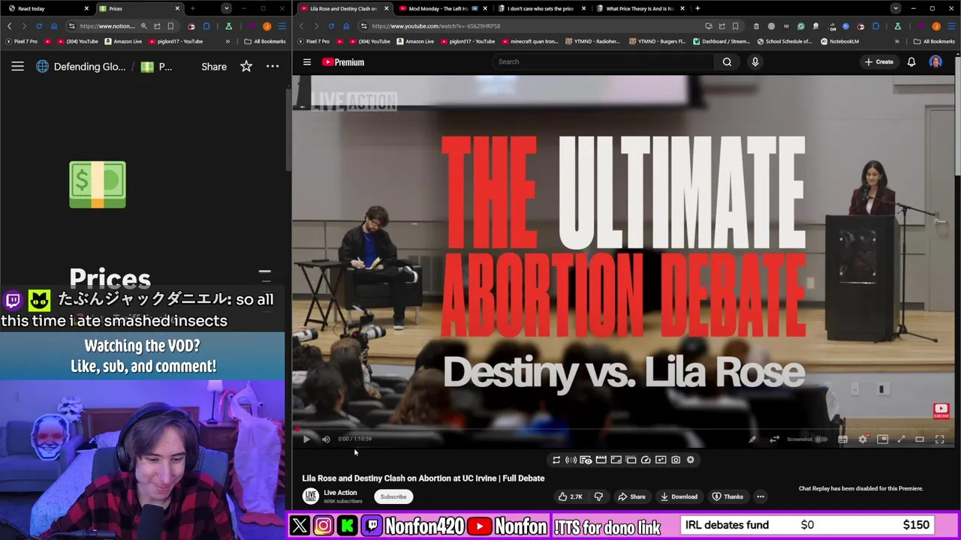Open new tab in YouTube browser window
Image resolution: width=961 pixels, height=540 pixels.
coord(697,8)
